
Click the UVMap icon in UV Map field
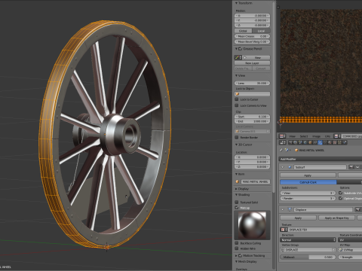(341, 250)
